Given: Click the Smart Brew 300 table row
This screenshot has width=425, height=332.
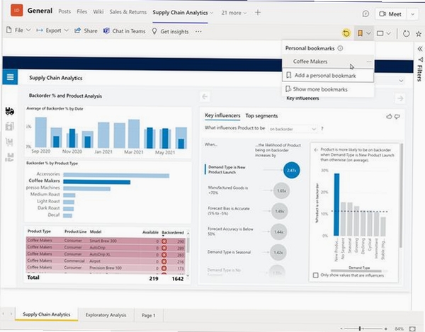Looking at the screenshot, I should [106, 241].
